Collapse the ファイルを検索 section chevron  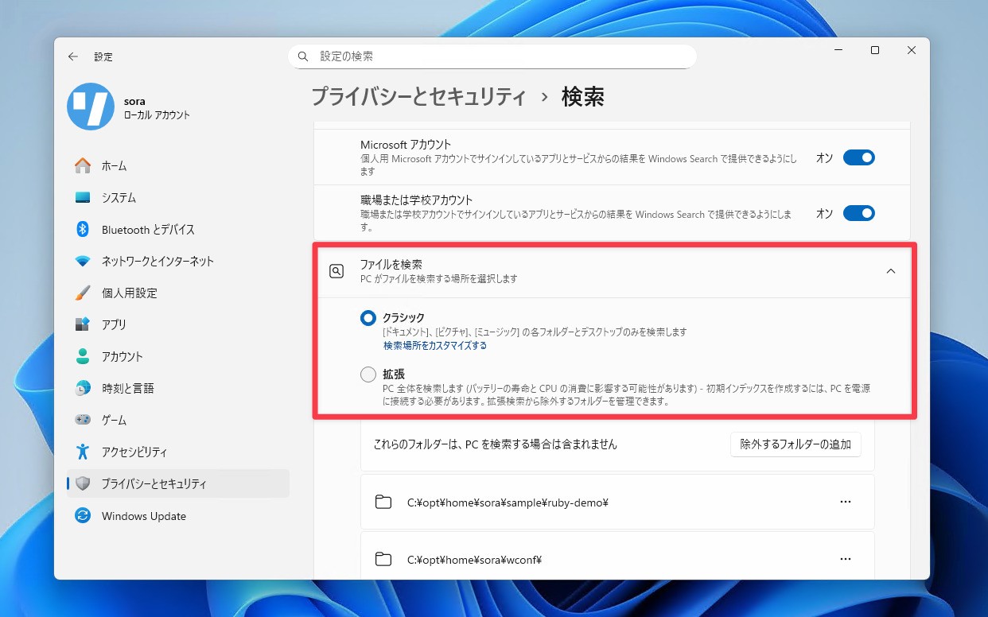click(x=890, y=271)
